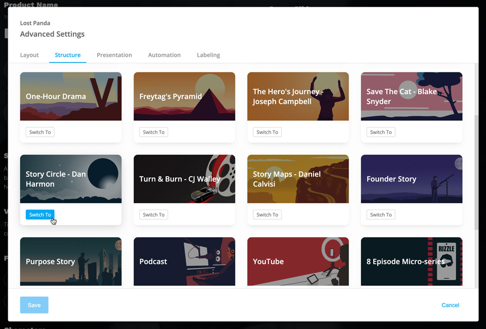
Task: Select the Founder Story thumbnail
Action: pos(412,179)
